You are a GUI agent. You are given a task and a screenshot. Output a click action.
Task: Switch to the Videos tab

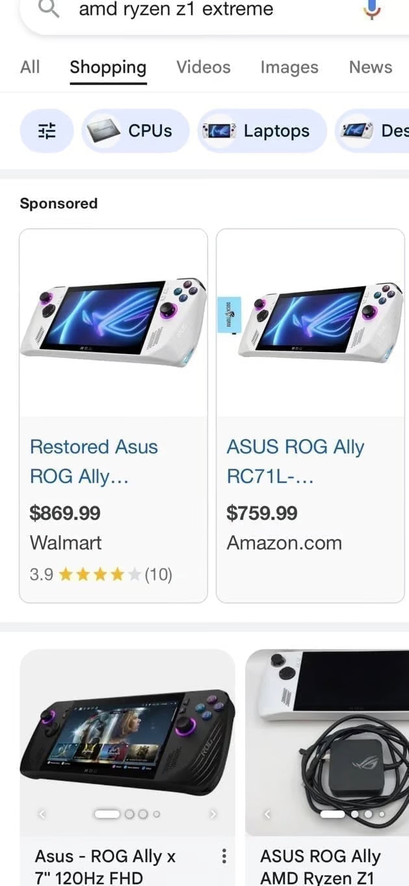[203, 68]
